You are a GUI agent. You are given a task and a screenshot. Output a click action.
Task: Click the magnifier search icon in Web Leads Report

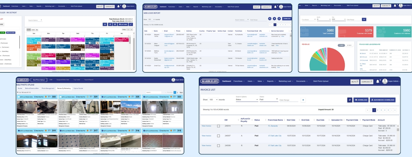(270, 19)
